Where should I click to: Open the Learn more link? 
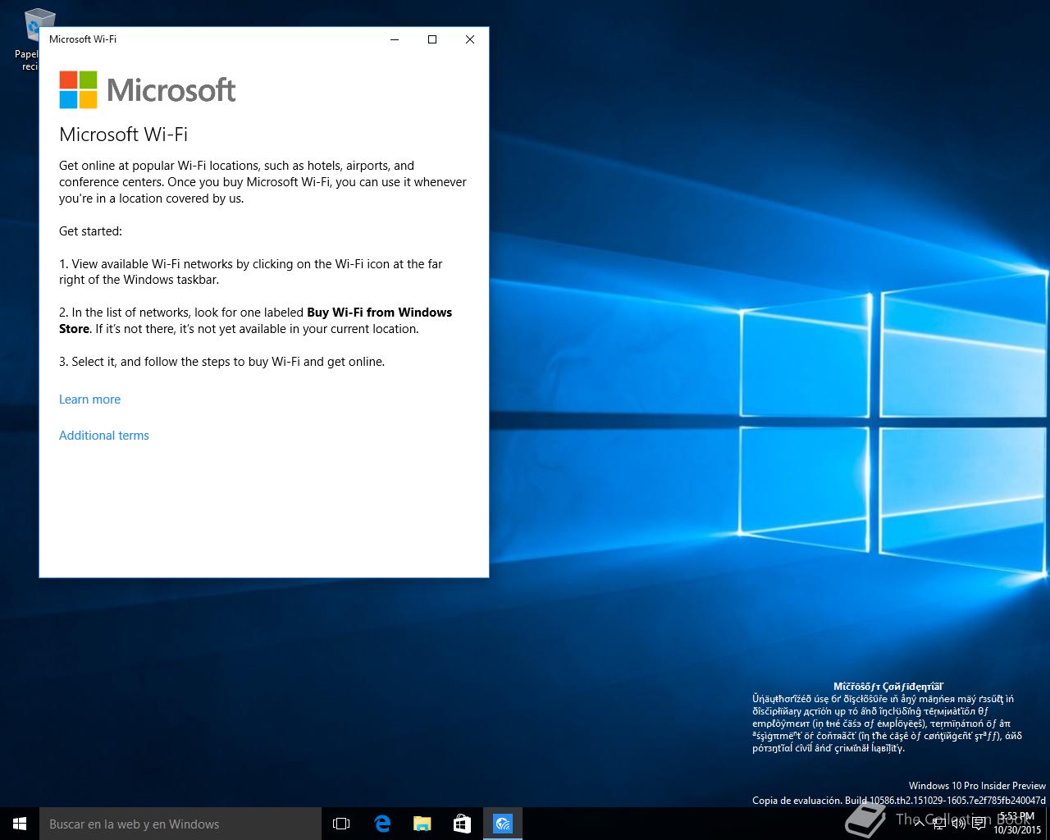click(89, 399)
